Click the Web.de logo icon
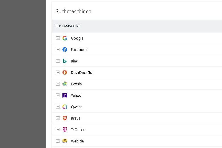 point(65,141)
